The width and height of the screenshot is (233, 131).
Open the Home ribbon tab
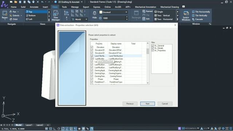pyautogui.click(x=13, y=7)
